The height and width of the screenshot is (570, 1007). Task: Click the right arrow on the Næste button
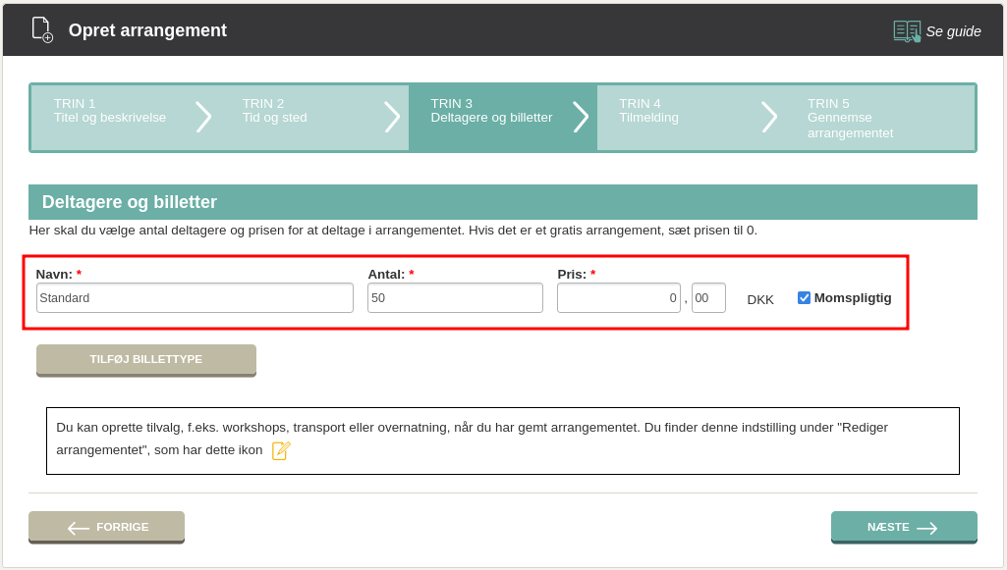926,528
